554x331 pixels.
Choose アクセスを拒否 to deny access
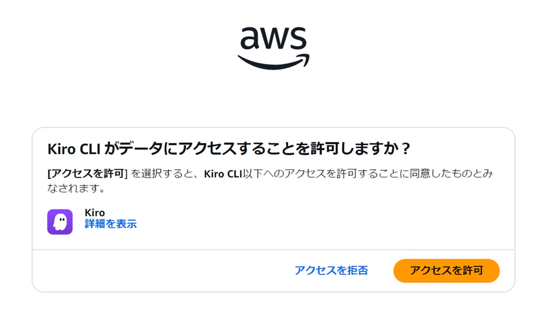[331, 270]
